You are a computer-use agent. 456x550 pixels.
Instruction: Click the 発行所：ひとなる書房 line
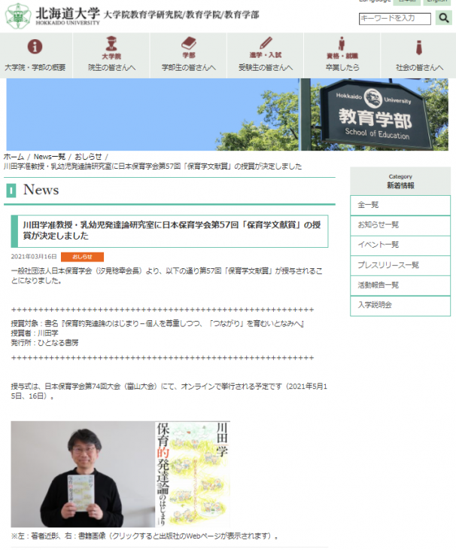click(44, 343)
